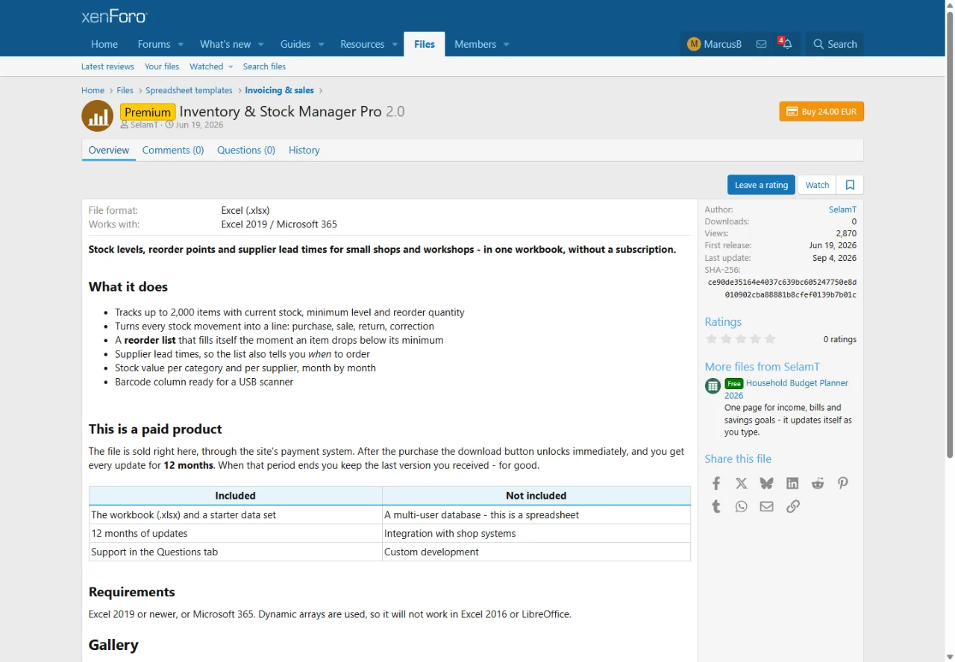This screenshot has height=662, width=955.
Task: Expand the Guides dropdown arrow
Action: coord(321,45)
